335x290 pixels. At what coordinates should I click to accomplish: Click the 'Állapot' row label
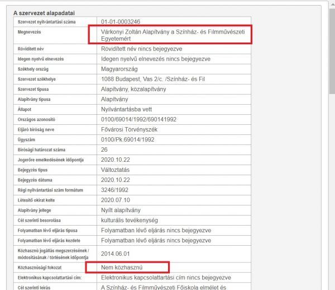pyautogui.click(x=25, y=109)
